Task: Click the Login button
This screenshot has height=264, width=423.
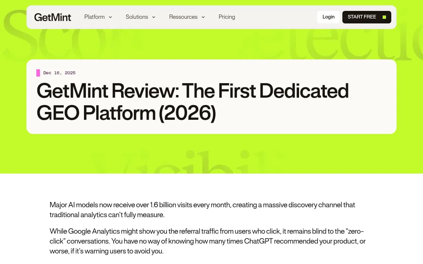Action: point(328,17)
